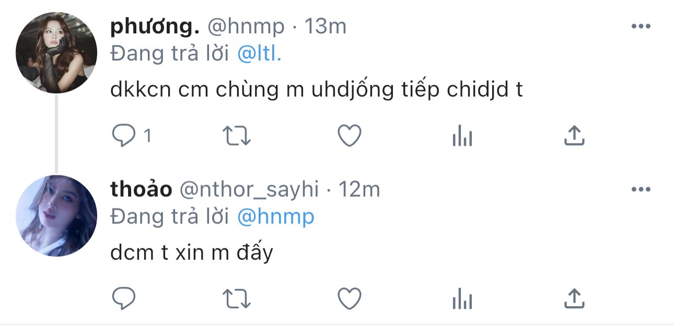Like the tweet from phương
The height and width of the screenshot is (325, 674).
pos(349,136)
